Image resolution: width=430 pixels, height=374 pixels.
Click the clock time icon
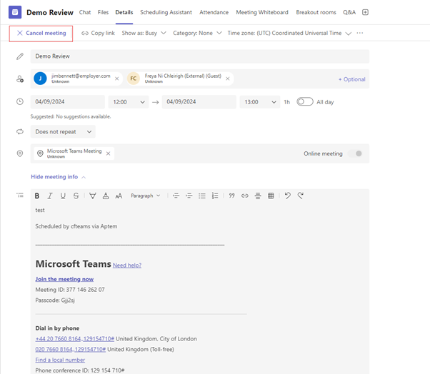(20, 101)
